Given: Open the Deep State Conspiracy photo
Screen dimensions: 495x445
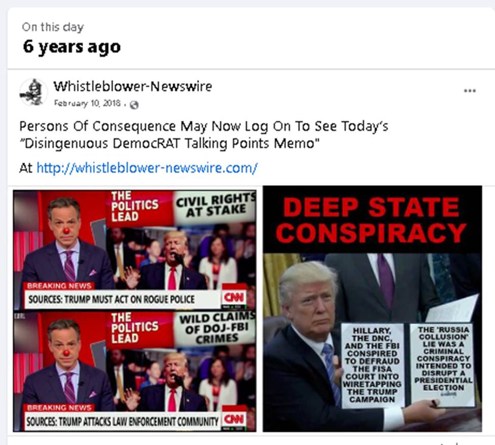Looking at the screenshot, I should click(372, 309).
